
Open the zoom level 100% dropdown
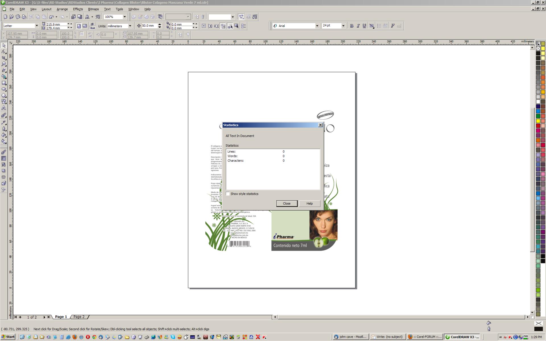(x=125, y=17)
